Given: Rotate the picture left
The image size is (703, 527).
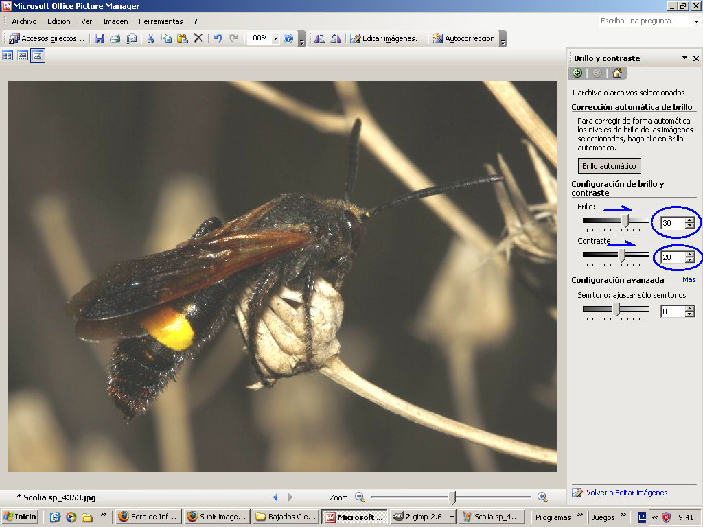Looking at the screenshot, I should coord(320,38).
